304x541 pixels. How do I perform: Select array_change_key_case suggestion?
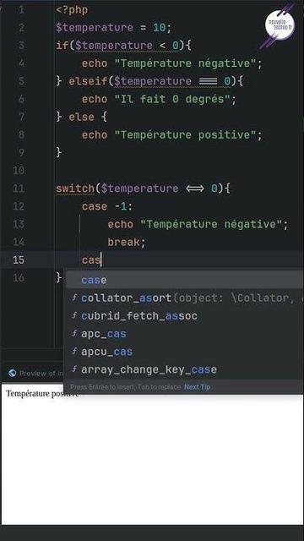click(x=185, y=369)
